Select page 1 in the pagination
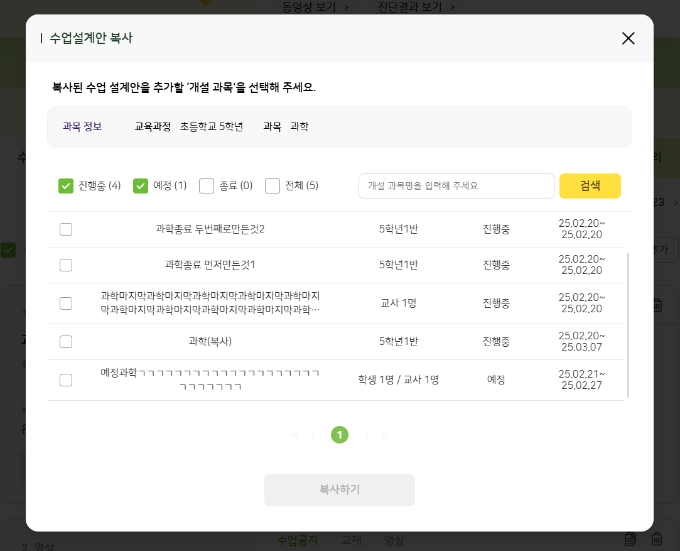Screen dimensions: 680x551 point(340,435)
